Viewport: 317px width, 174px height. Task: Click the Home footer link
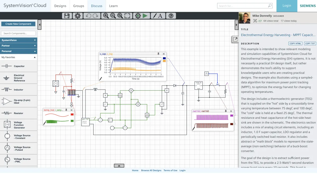click(x=135, y=170)
